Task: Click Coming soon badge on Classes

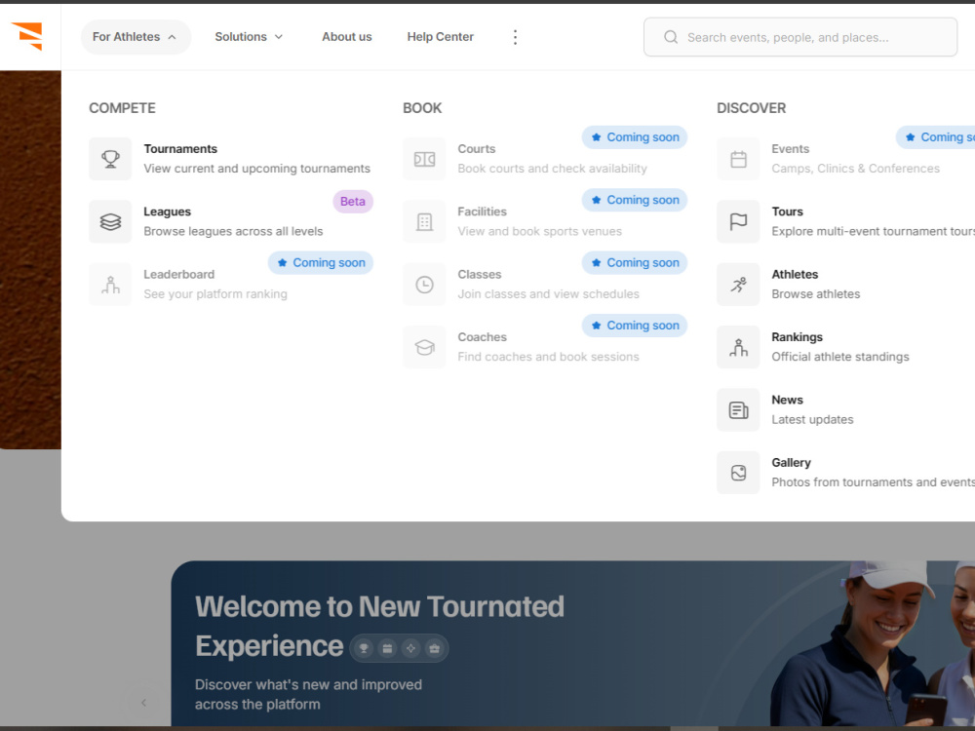Action: pos(635,263)
